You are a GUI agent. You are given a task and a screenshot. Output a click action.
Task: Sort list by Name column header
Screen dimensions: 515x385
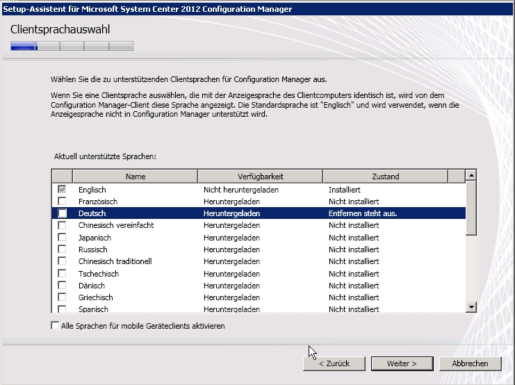[135, 177]
